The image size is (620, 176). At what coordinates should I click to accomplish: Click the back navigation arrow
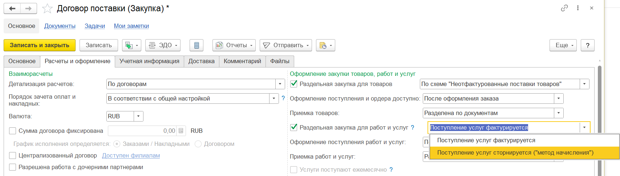pyautogui.click(x=12, y=8)
